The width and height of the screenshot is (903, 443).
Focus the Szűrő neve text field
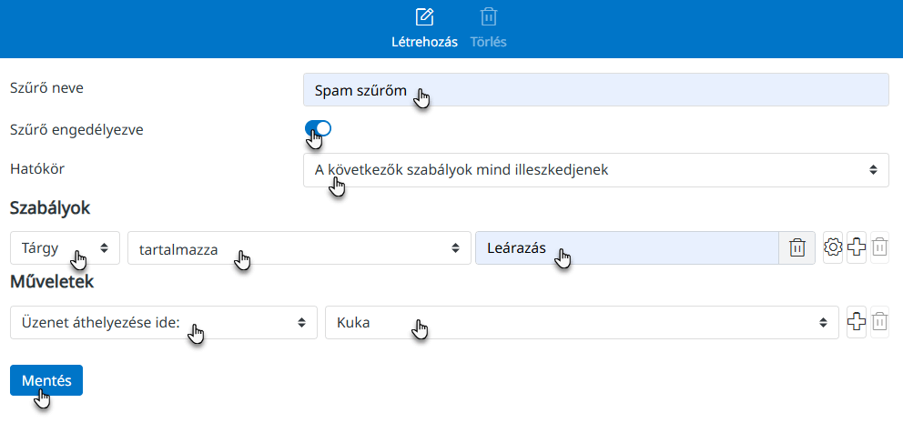point(595,90)
